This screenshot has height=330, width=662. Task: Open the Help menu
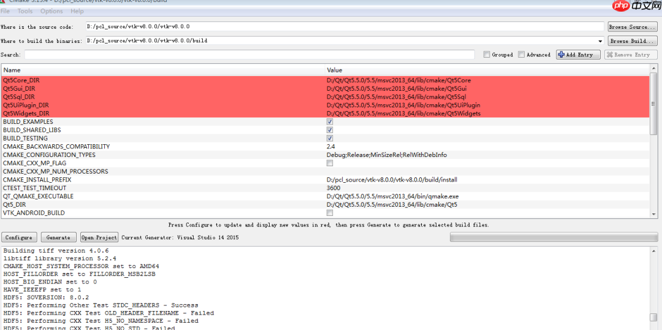77,11
